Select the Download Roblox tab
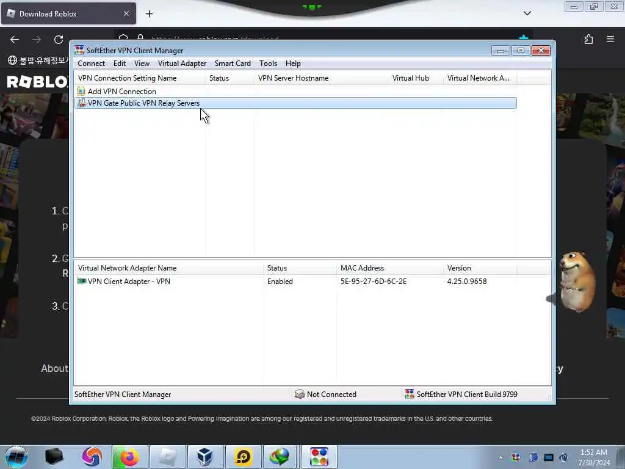 coord(68,13)
